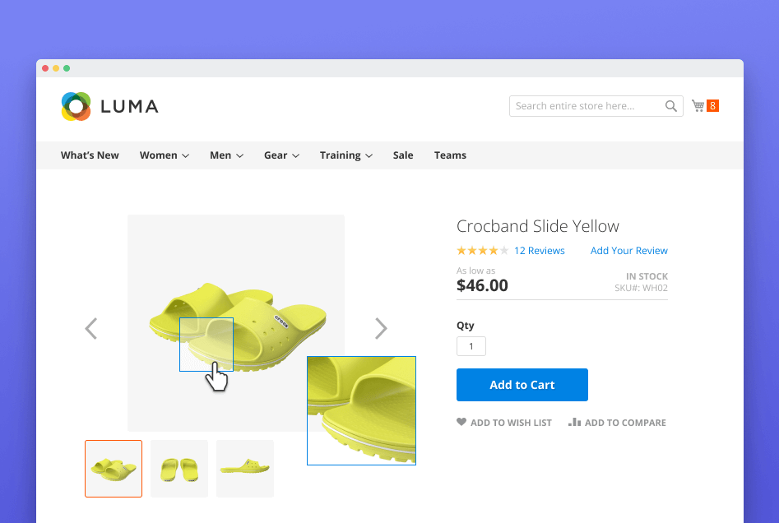Expand the Training menu dropdown
The image size is (779, 523).
346,155
